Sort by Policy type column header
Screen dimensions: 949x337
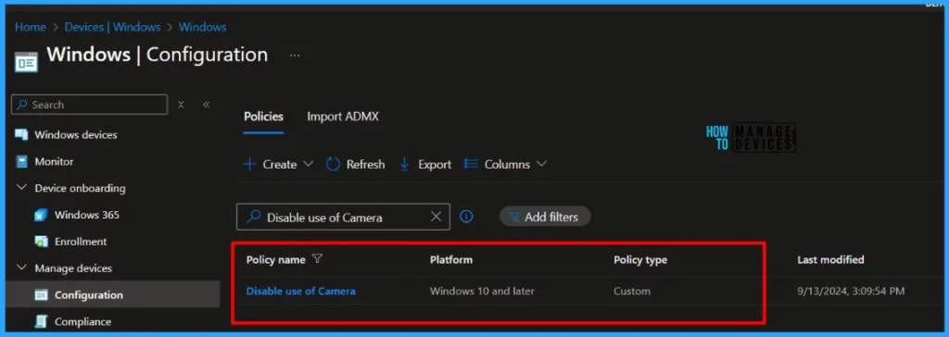[640, 260]
